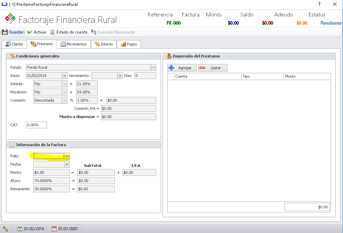The image size is (343, 233).
Task: Click the Comisión IVA amount field
Action: tap(128, 108)
